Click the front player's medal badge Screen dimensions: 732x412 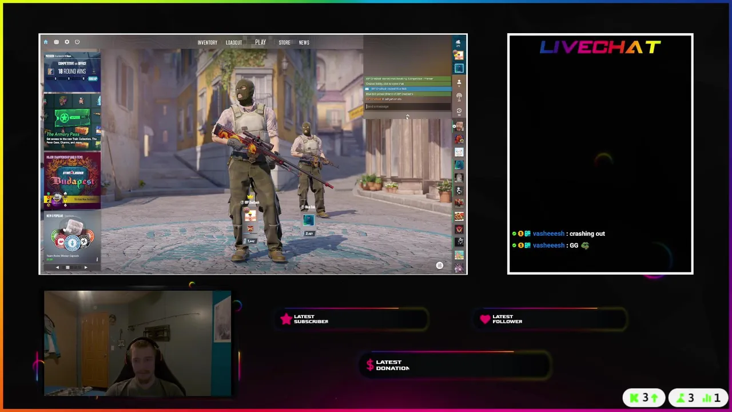tap(250, 229)
